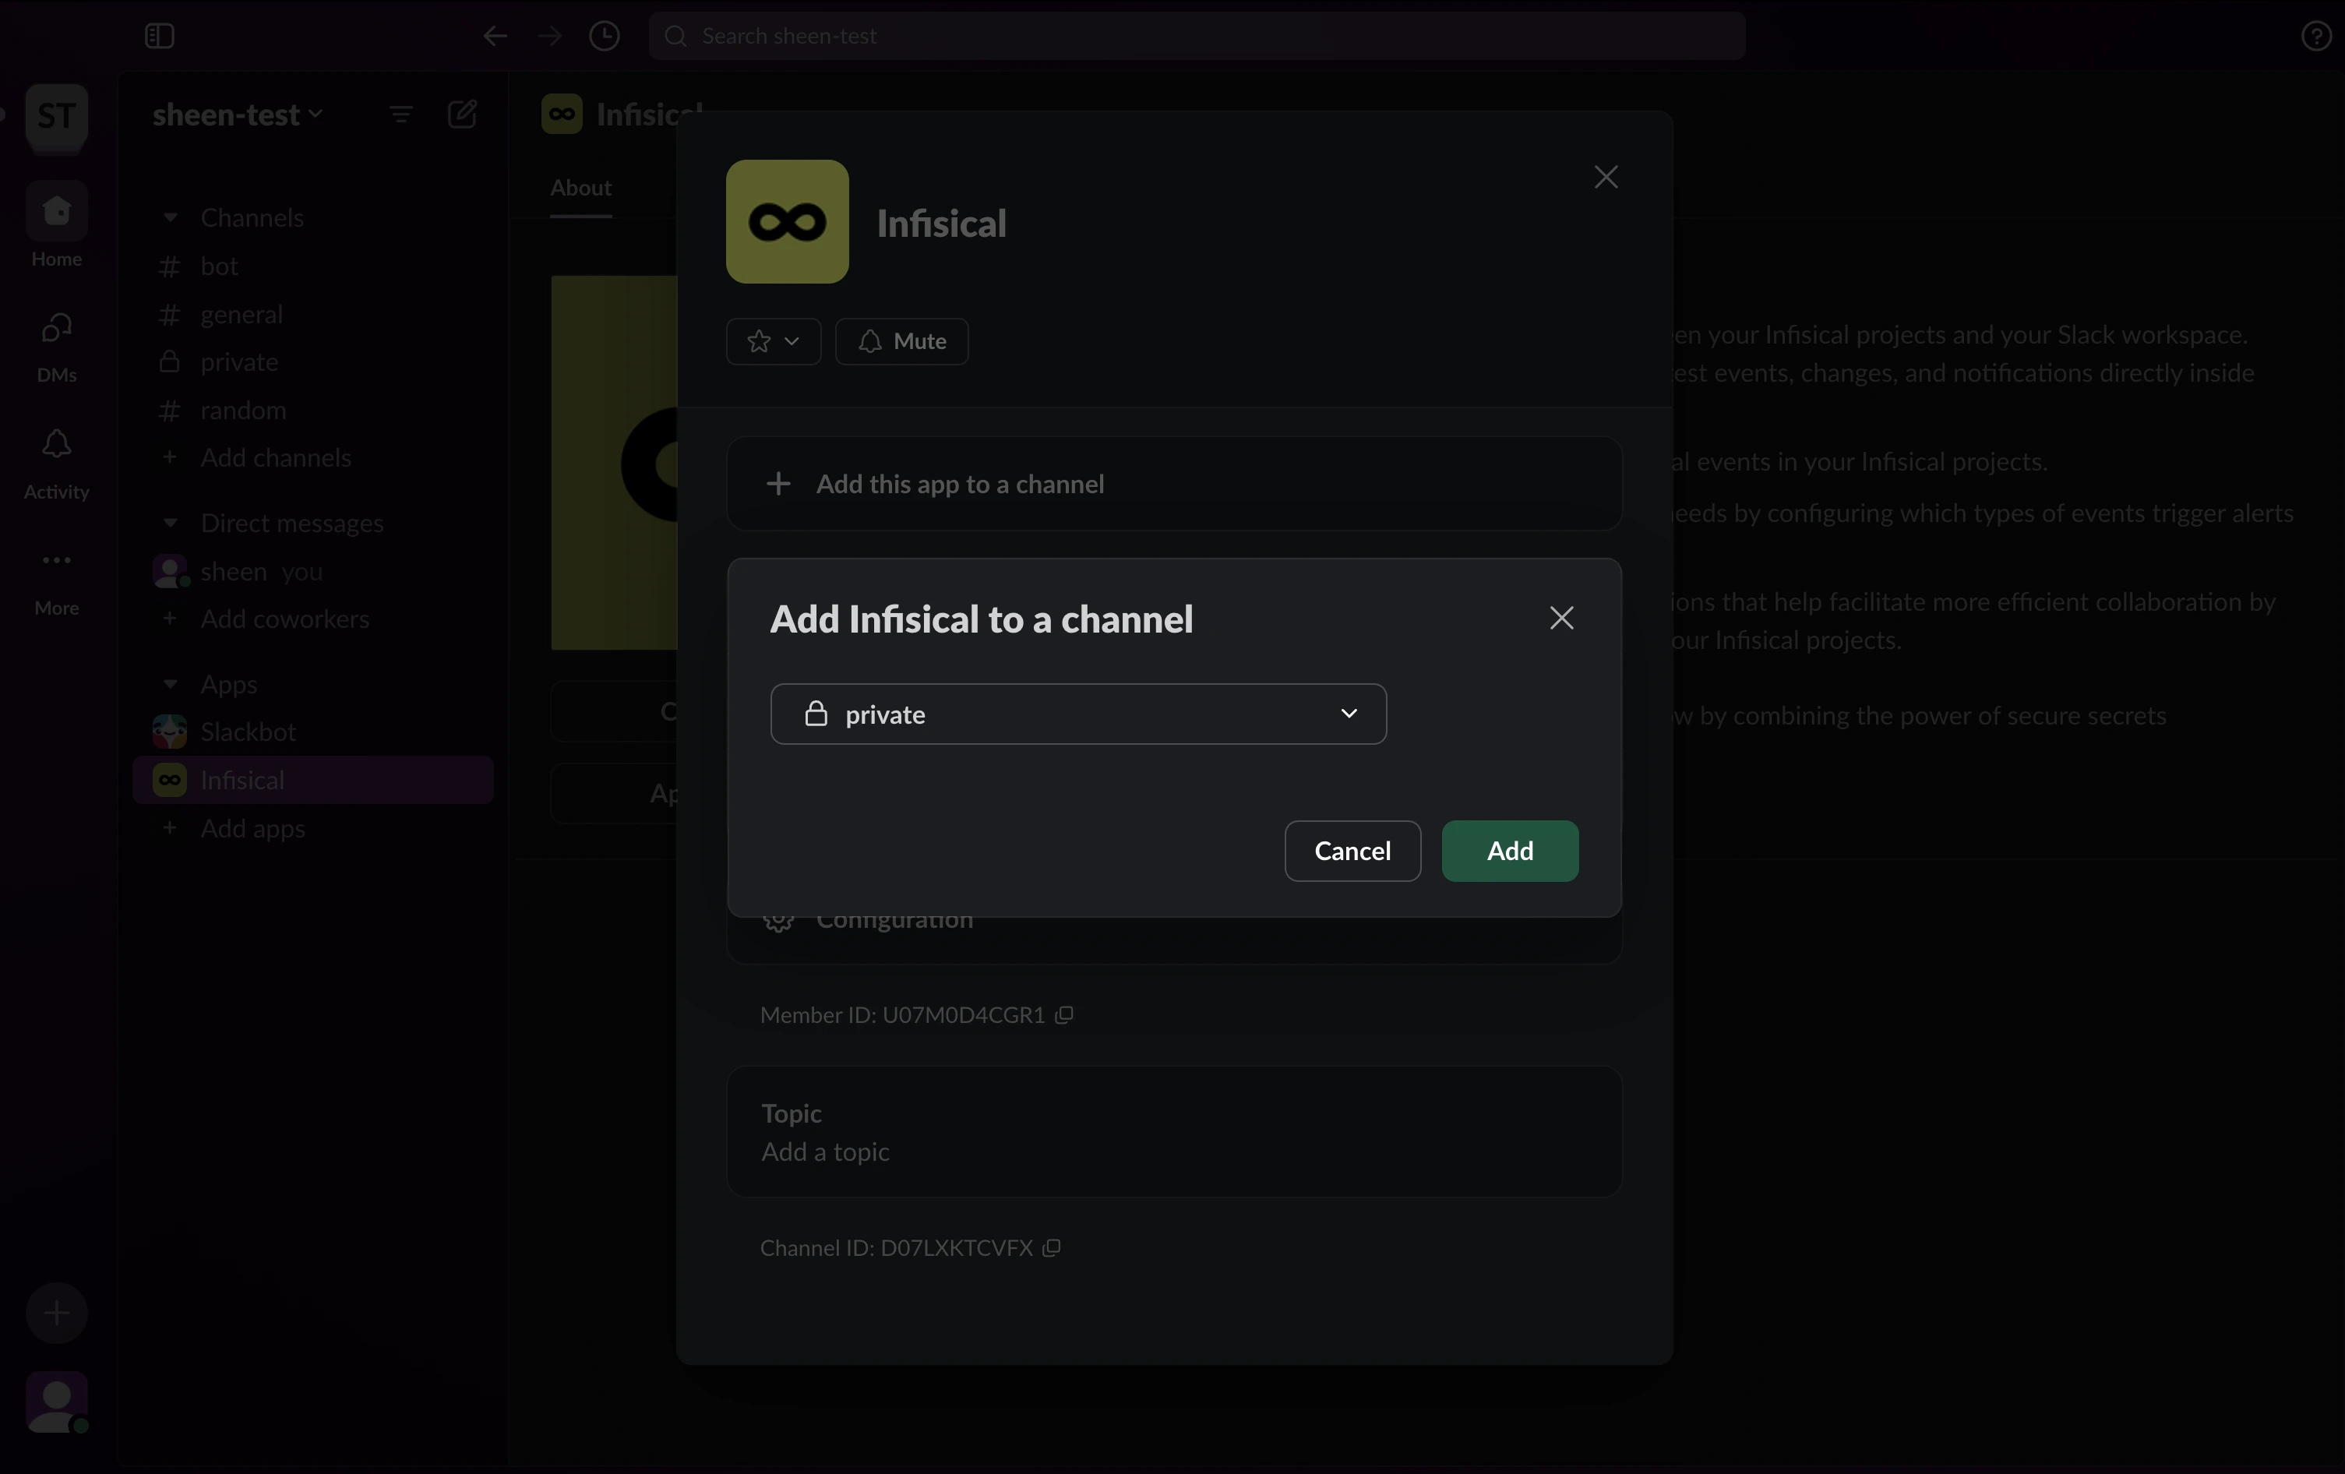Open the bot channel
This screenshot has width=2345, height=1474.
tap(312, 266)
